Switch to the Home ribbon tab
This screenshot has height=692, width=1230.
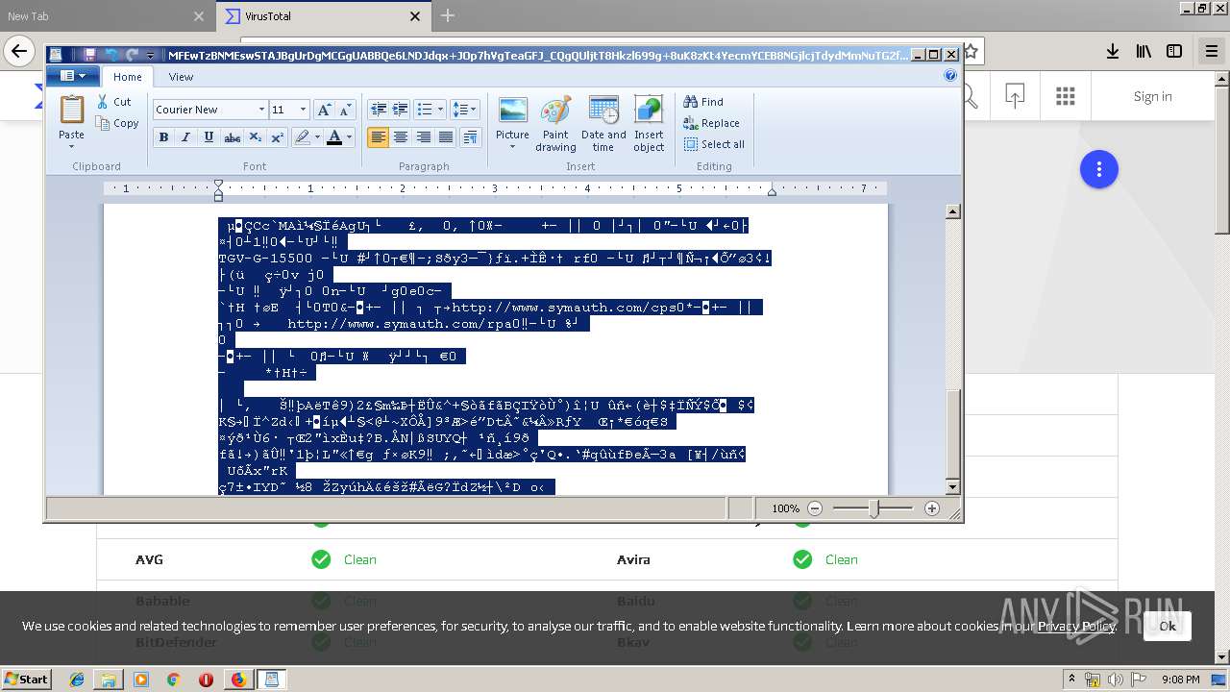[127, 77]
